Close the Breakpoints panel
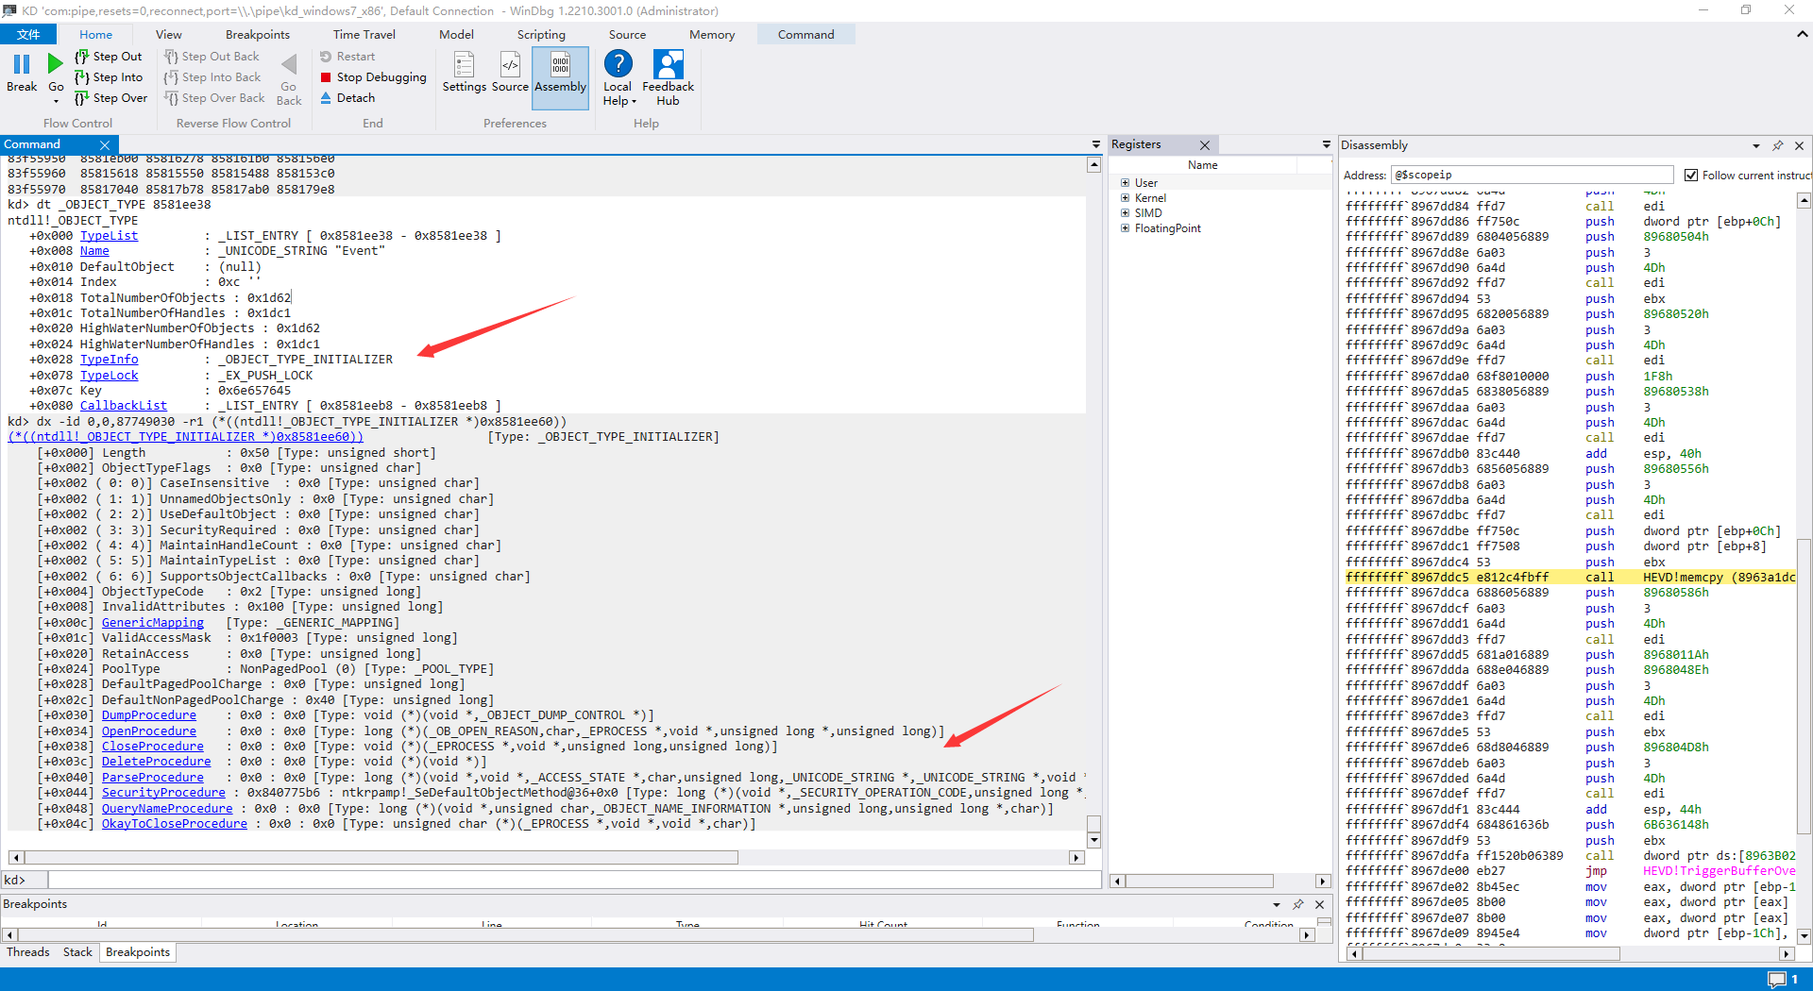This screenshot has height=991, width=1813. 1320,904
